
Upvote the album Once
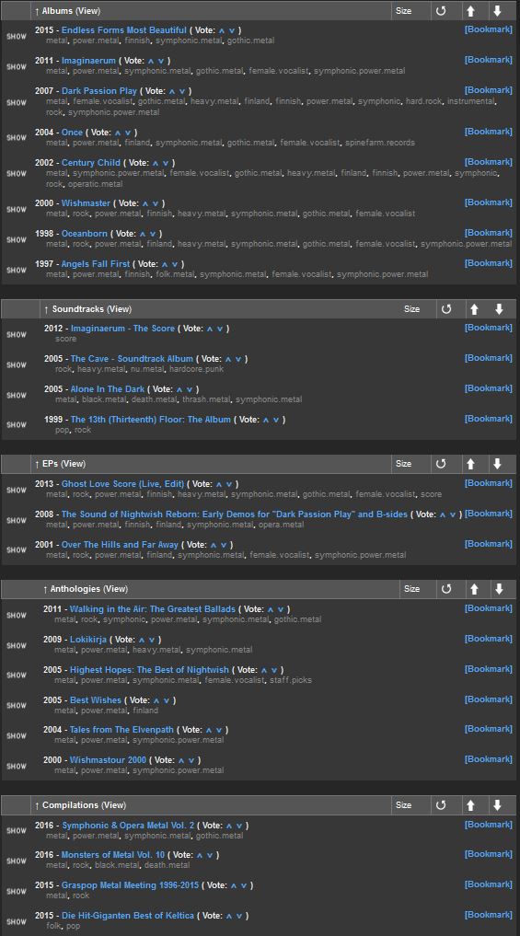[118, 133]
